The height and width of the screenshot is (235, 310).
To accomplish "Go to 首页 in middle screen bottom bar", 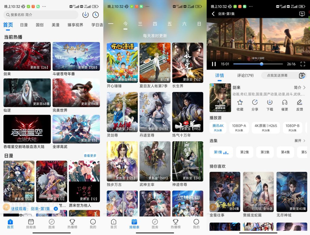I will (114, 224).
